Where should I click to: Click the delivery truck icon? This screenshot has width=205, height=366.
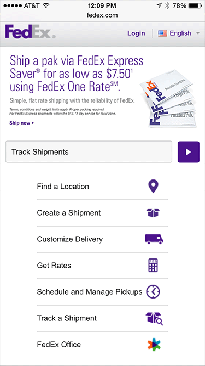coord(154,239)
